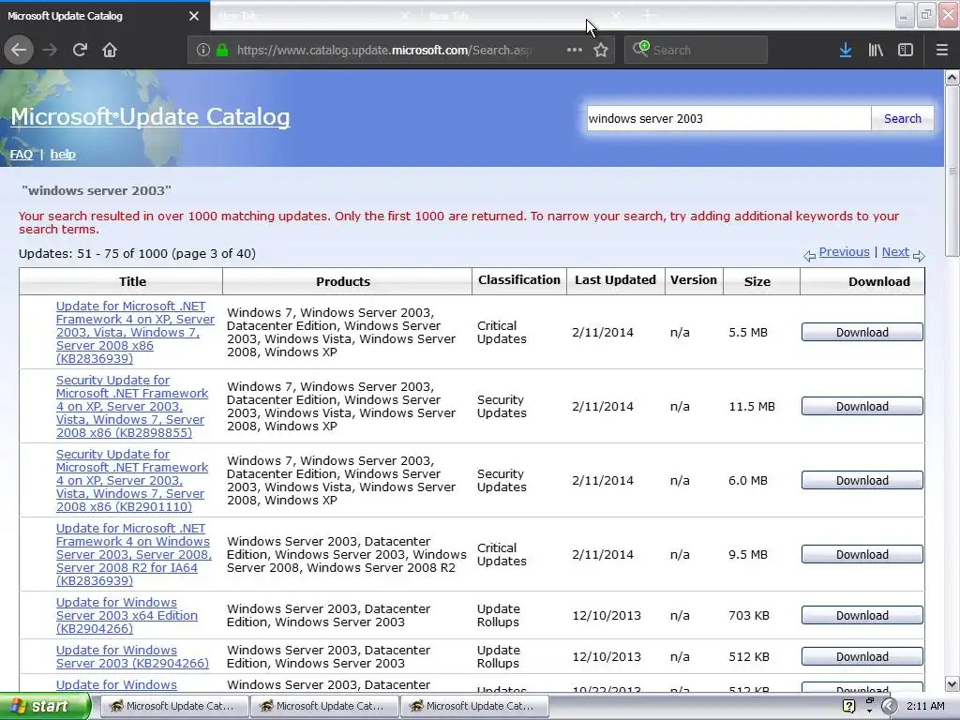
Task: Download the 11.5 MB security update
Action: [x=862, y=407]
